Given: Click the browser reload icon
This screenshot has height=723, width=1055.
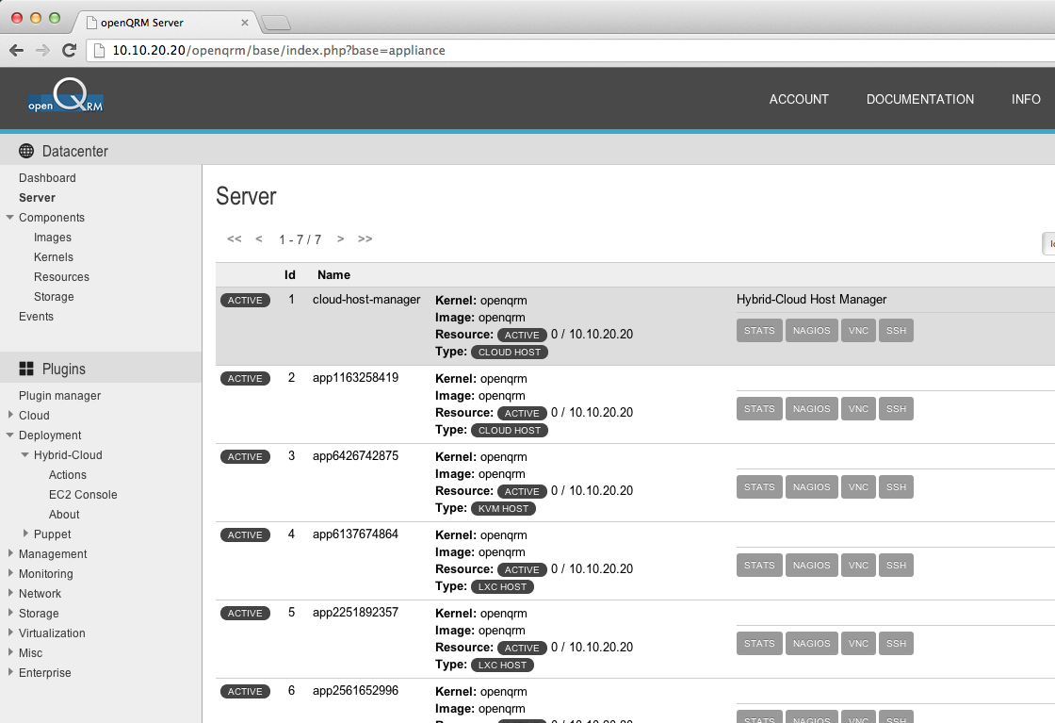Looking at the screenshot, I should (x=68, y=51).
